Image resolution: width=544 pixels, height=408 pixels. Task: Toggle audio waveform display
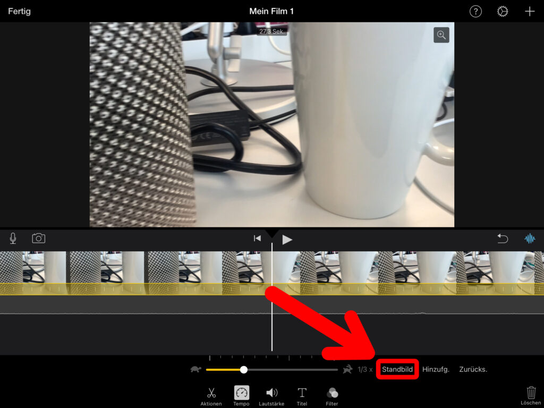click(x=530, y=239)
